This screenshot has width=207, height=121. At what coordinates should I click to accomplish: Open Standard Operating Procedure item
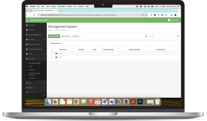pyautogui.click(x=34, y=74)
